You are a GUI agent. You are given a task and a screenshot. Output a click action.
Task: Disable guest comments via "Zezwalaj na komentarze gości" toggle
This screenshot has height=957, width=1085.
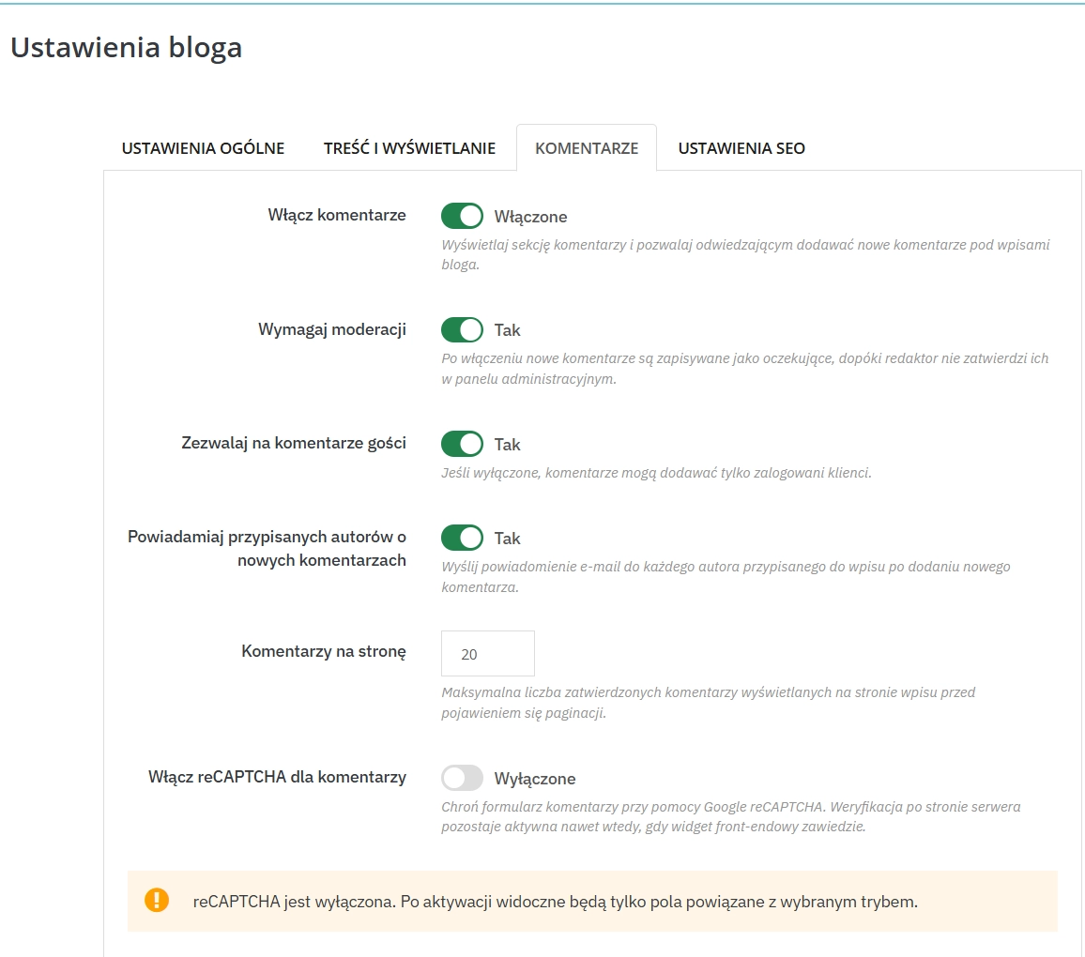[462, 443]
